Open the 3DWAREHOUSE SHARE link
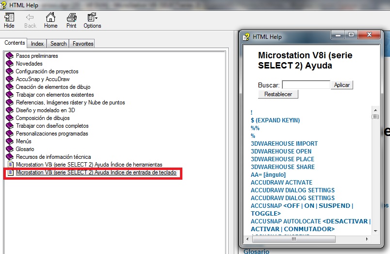 (x=282, y=167)
